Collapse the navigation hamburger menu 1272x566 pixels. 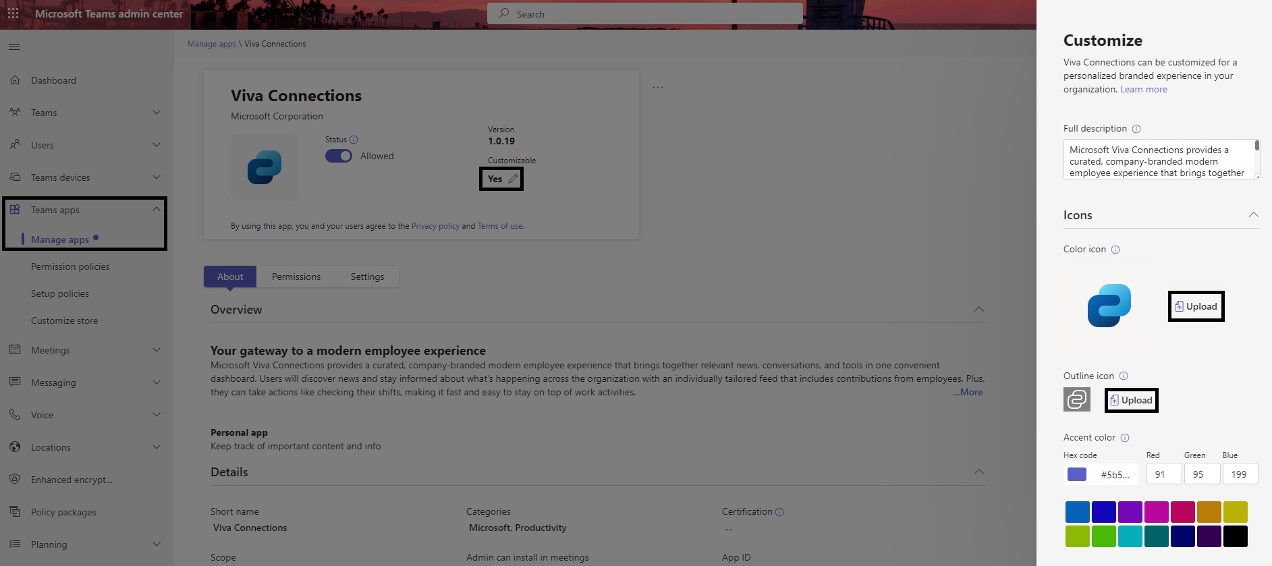pyautogui.click(x=14, y=47)
